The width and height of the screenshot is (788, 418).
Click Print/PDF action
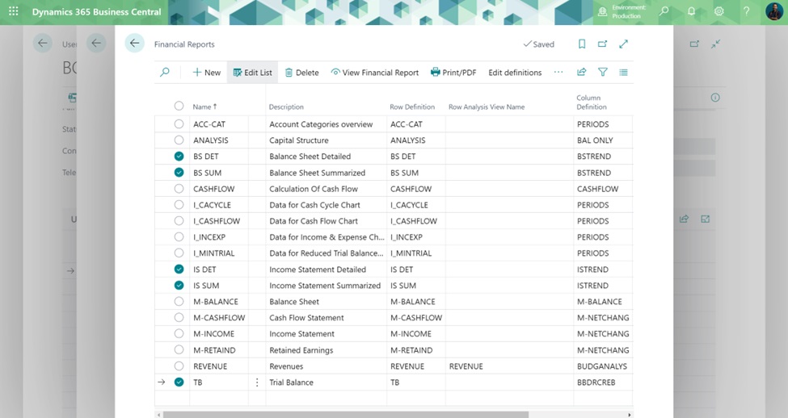coord(453,73)
